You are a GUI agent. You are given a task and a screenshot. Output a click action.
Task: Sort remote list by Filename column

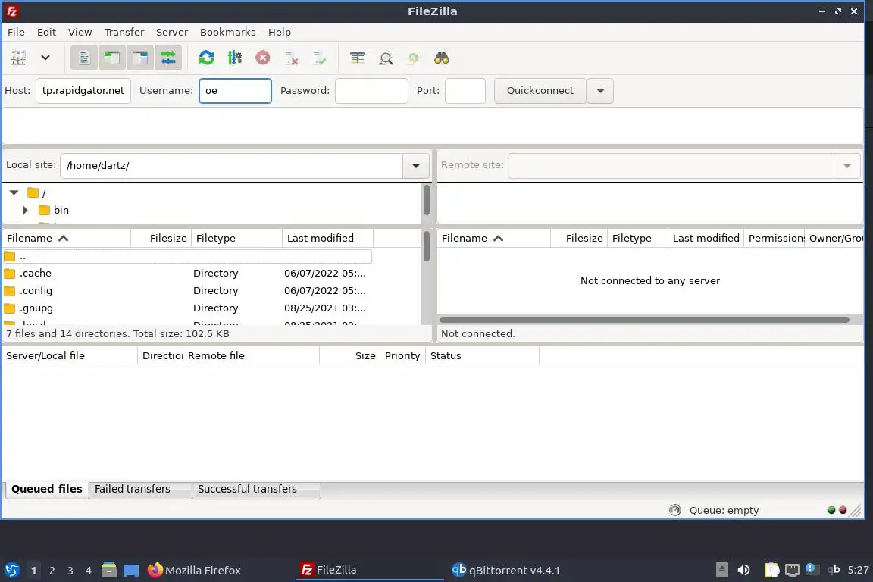tap(494, 239)
